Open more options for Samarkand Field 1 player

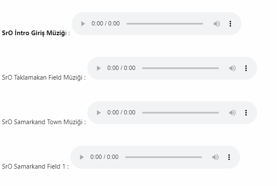point(229,157)
